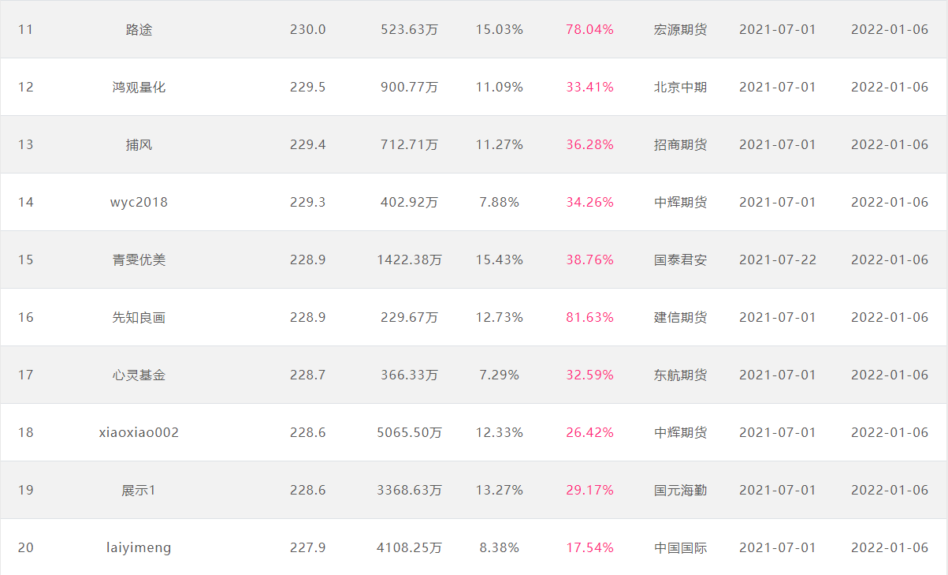Open xiaoxiao002 account page

click(x=139, y=432)
